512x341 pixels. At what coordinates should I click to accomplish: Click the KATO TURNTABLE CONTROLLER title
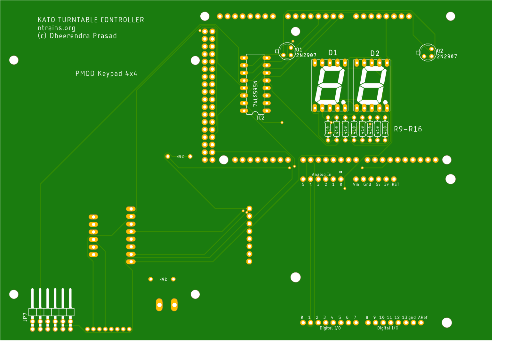click(x=91, y=19)
